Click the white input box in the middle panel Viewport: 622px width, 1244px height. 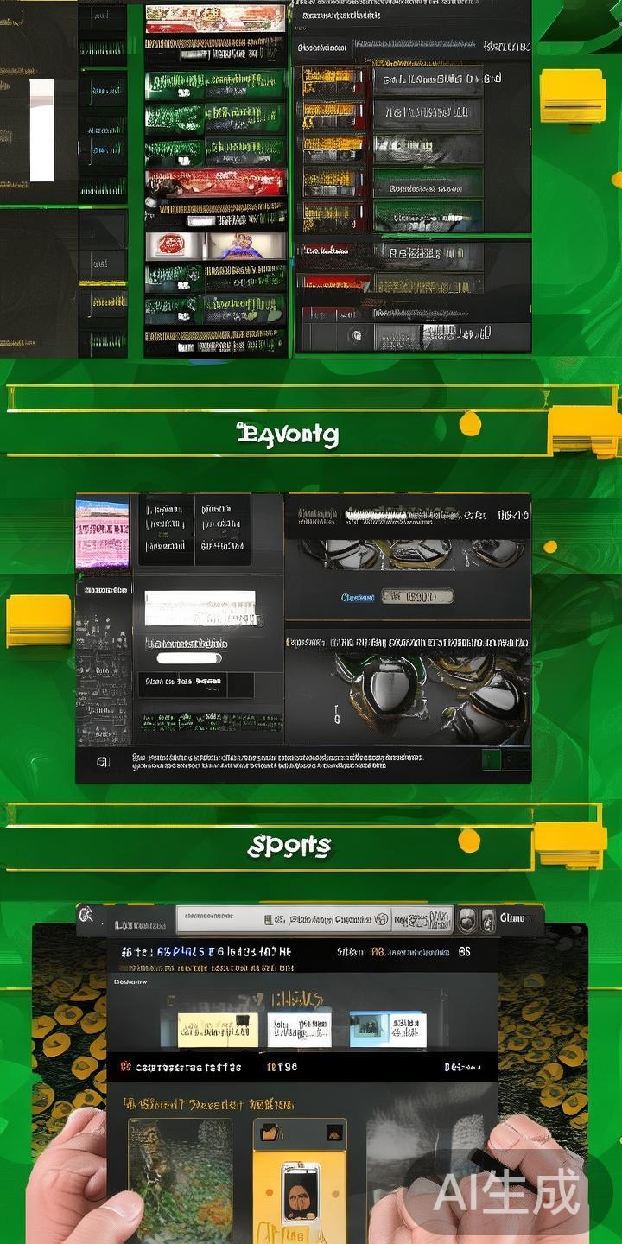tap(200, 608)
